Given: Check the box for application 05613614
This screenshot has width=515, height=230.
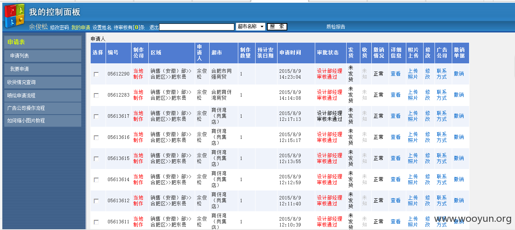Looking at the screenshot, I should pos(96,180).
